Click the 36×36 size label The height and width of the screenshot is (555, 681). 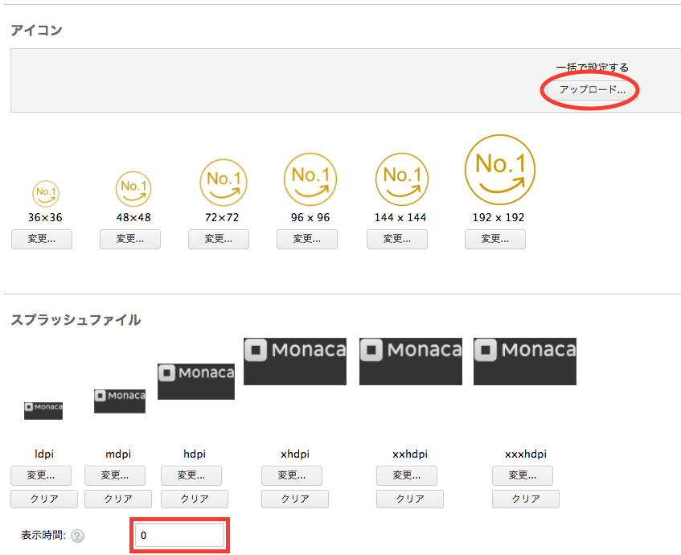click(x=45, y=217)
